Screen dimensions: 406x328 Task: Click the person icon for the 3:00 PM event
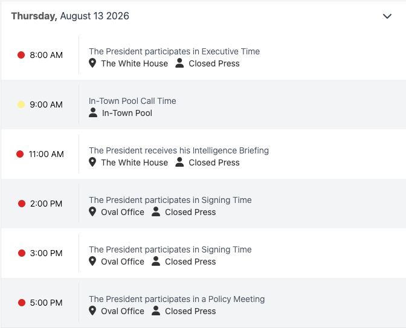tap(156, 261)
